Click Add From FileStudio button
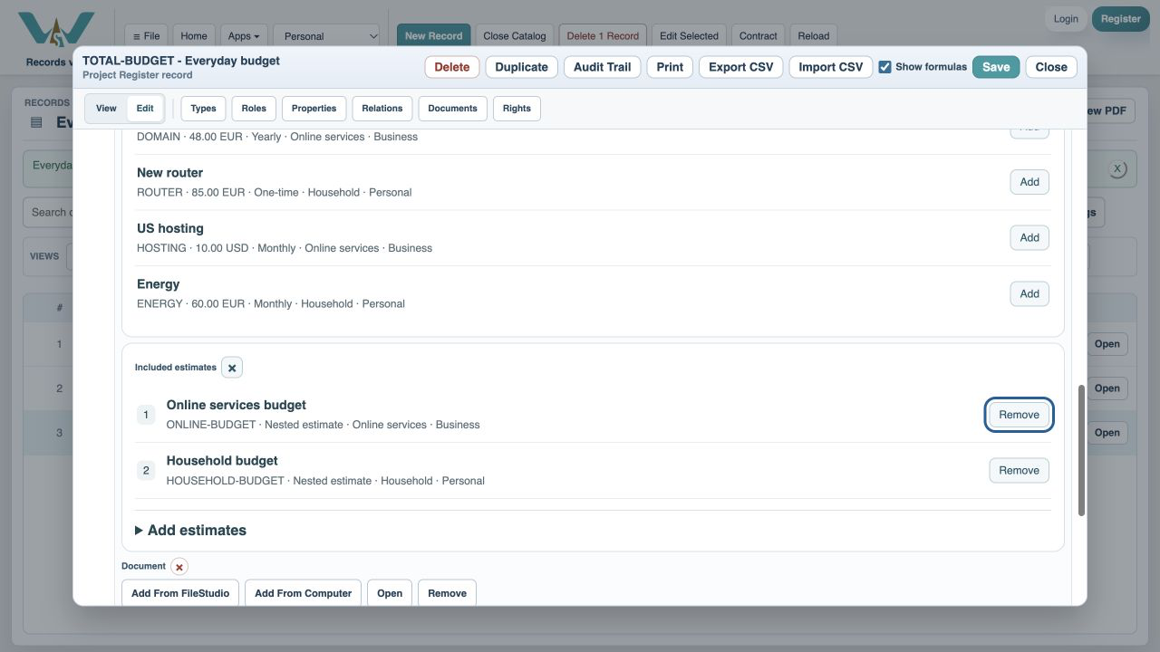Viewport: 1160px width, 652px height. tap(180, 593)
